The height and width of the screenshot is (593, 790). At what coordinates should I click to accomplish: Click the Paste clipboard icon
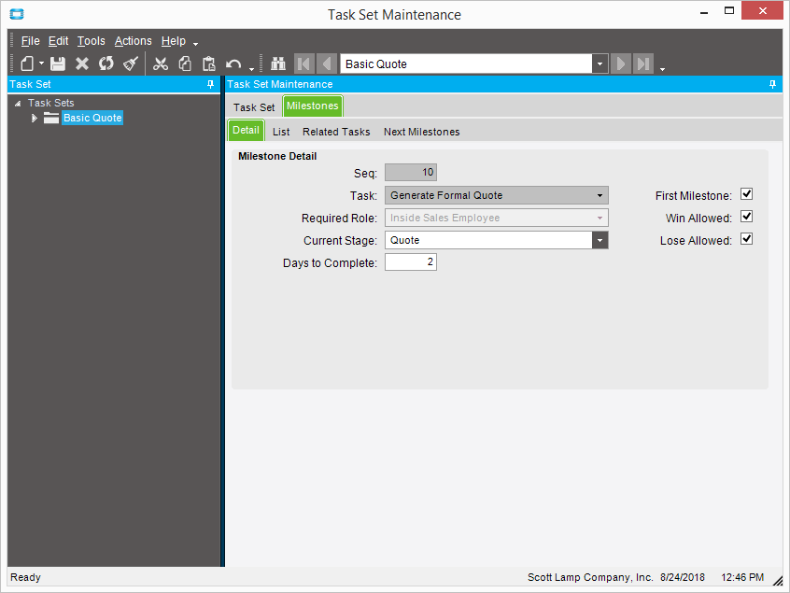click(208, 64)
